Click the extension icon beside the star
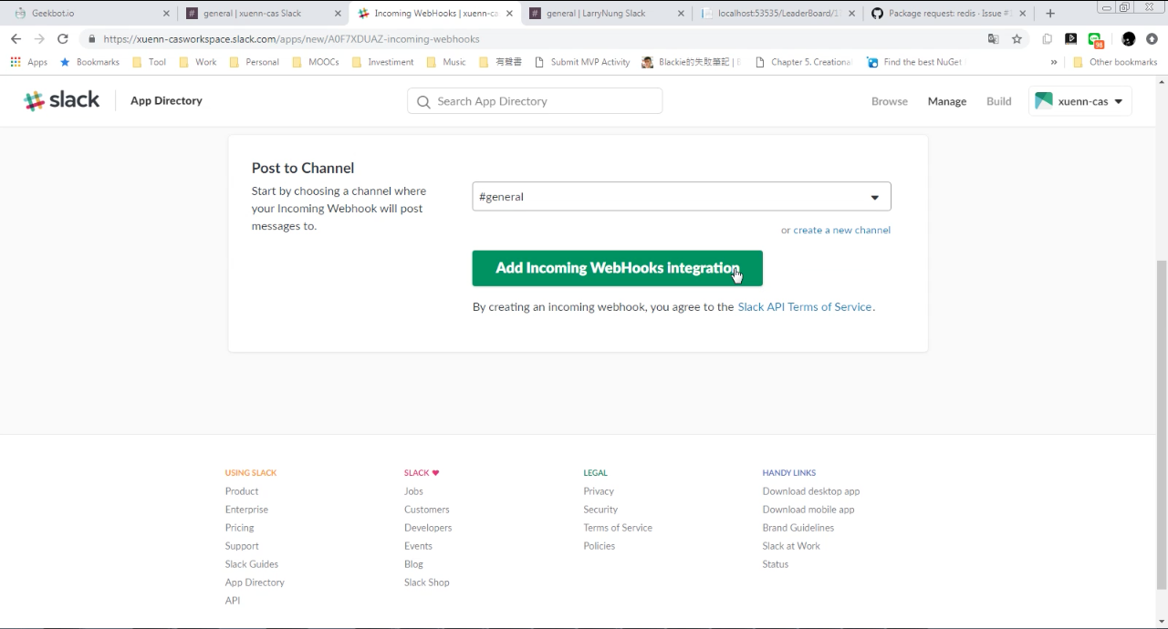This screenshot has height=629, width=1168. pos(1048,39)
